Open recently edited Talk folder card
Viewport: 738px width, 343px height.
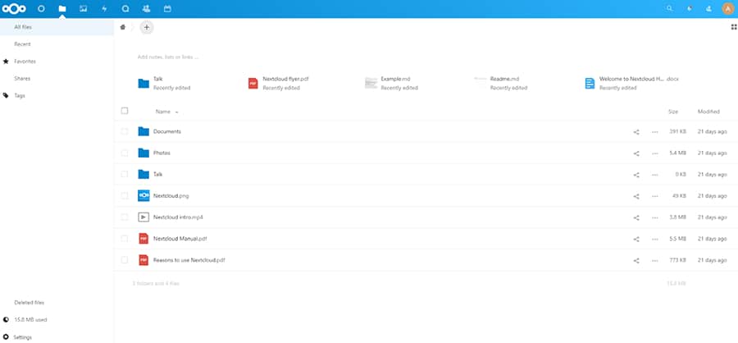[165, 84]
